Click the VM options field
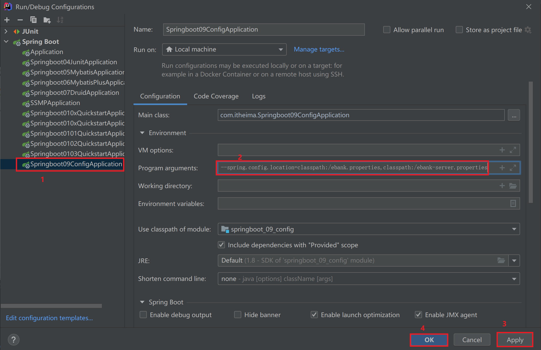 click(369, 150)
